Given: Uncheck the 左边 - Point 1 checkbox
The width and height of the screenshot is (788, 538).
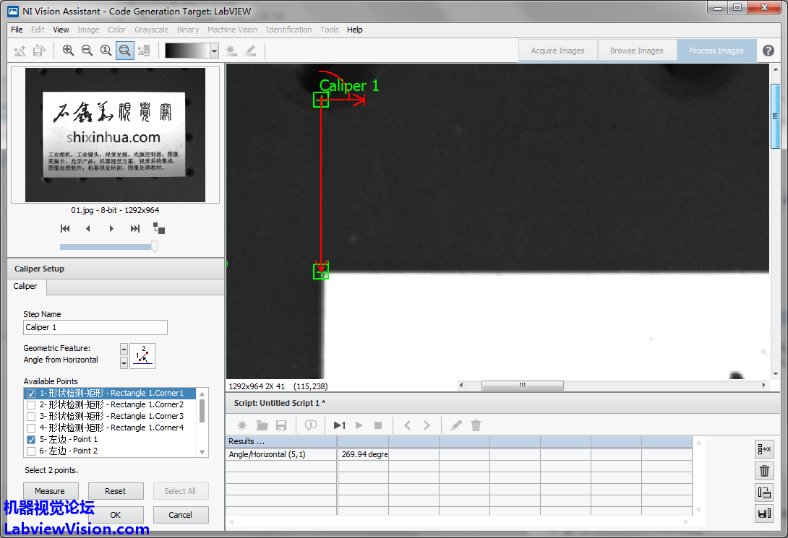Looking at the screenshot, I should 31,440.
